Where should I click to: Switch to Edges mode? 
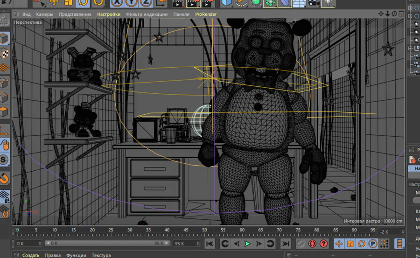coord(4,97)
